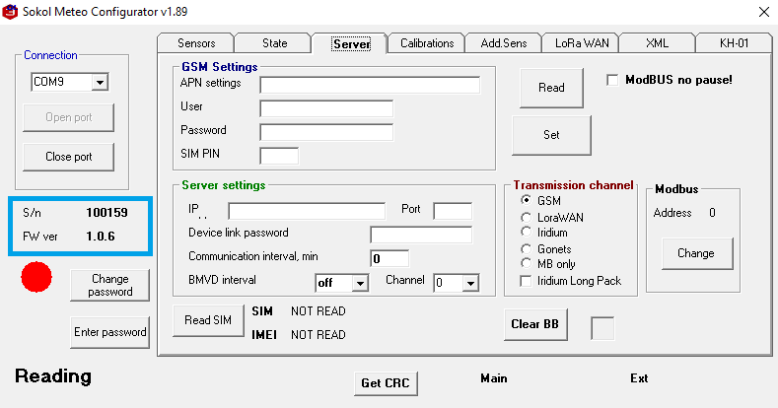
Task: Click the Get CRC button
Action: click(x=386, y=383)
